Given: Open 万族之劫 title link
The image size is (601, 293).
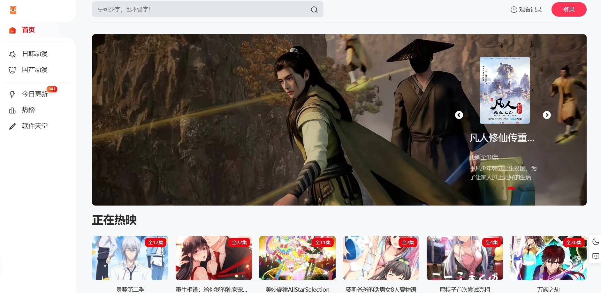Looking at the screenshot, I should tap(548, 289).
